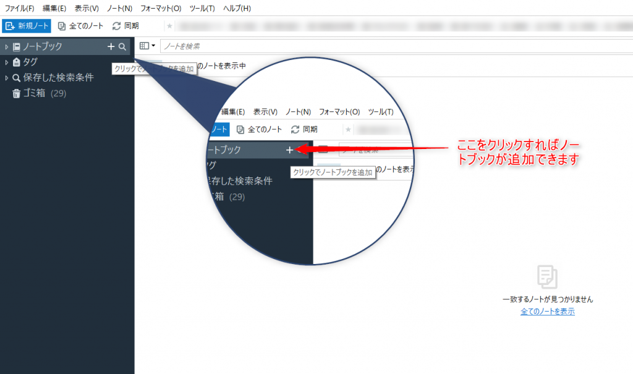The image size is (633, 374).
Task: Click the 同期 sync icon
Action: (x=116, y=26)
